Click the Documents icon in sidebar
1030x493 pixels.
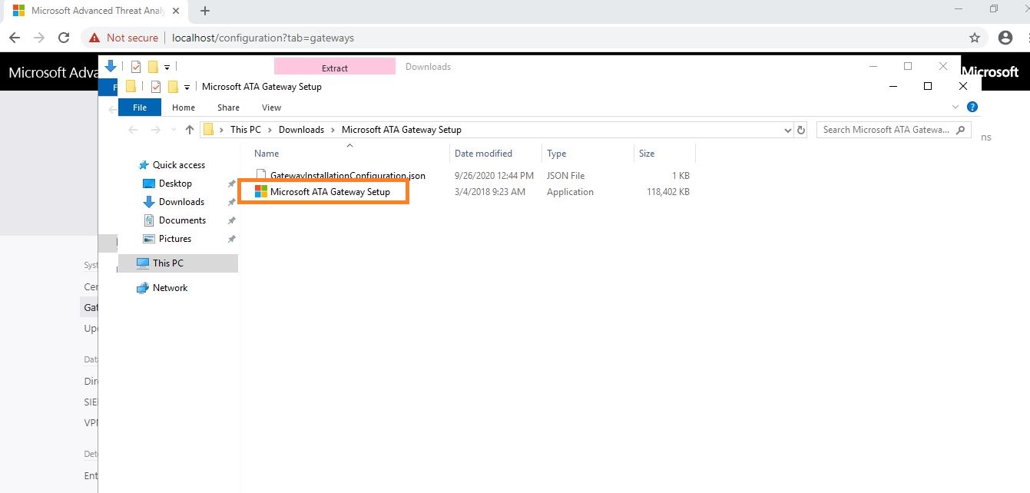coord(149,220)
